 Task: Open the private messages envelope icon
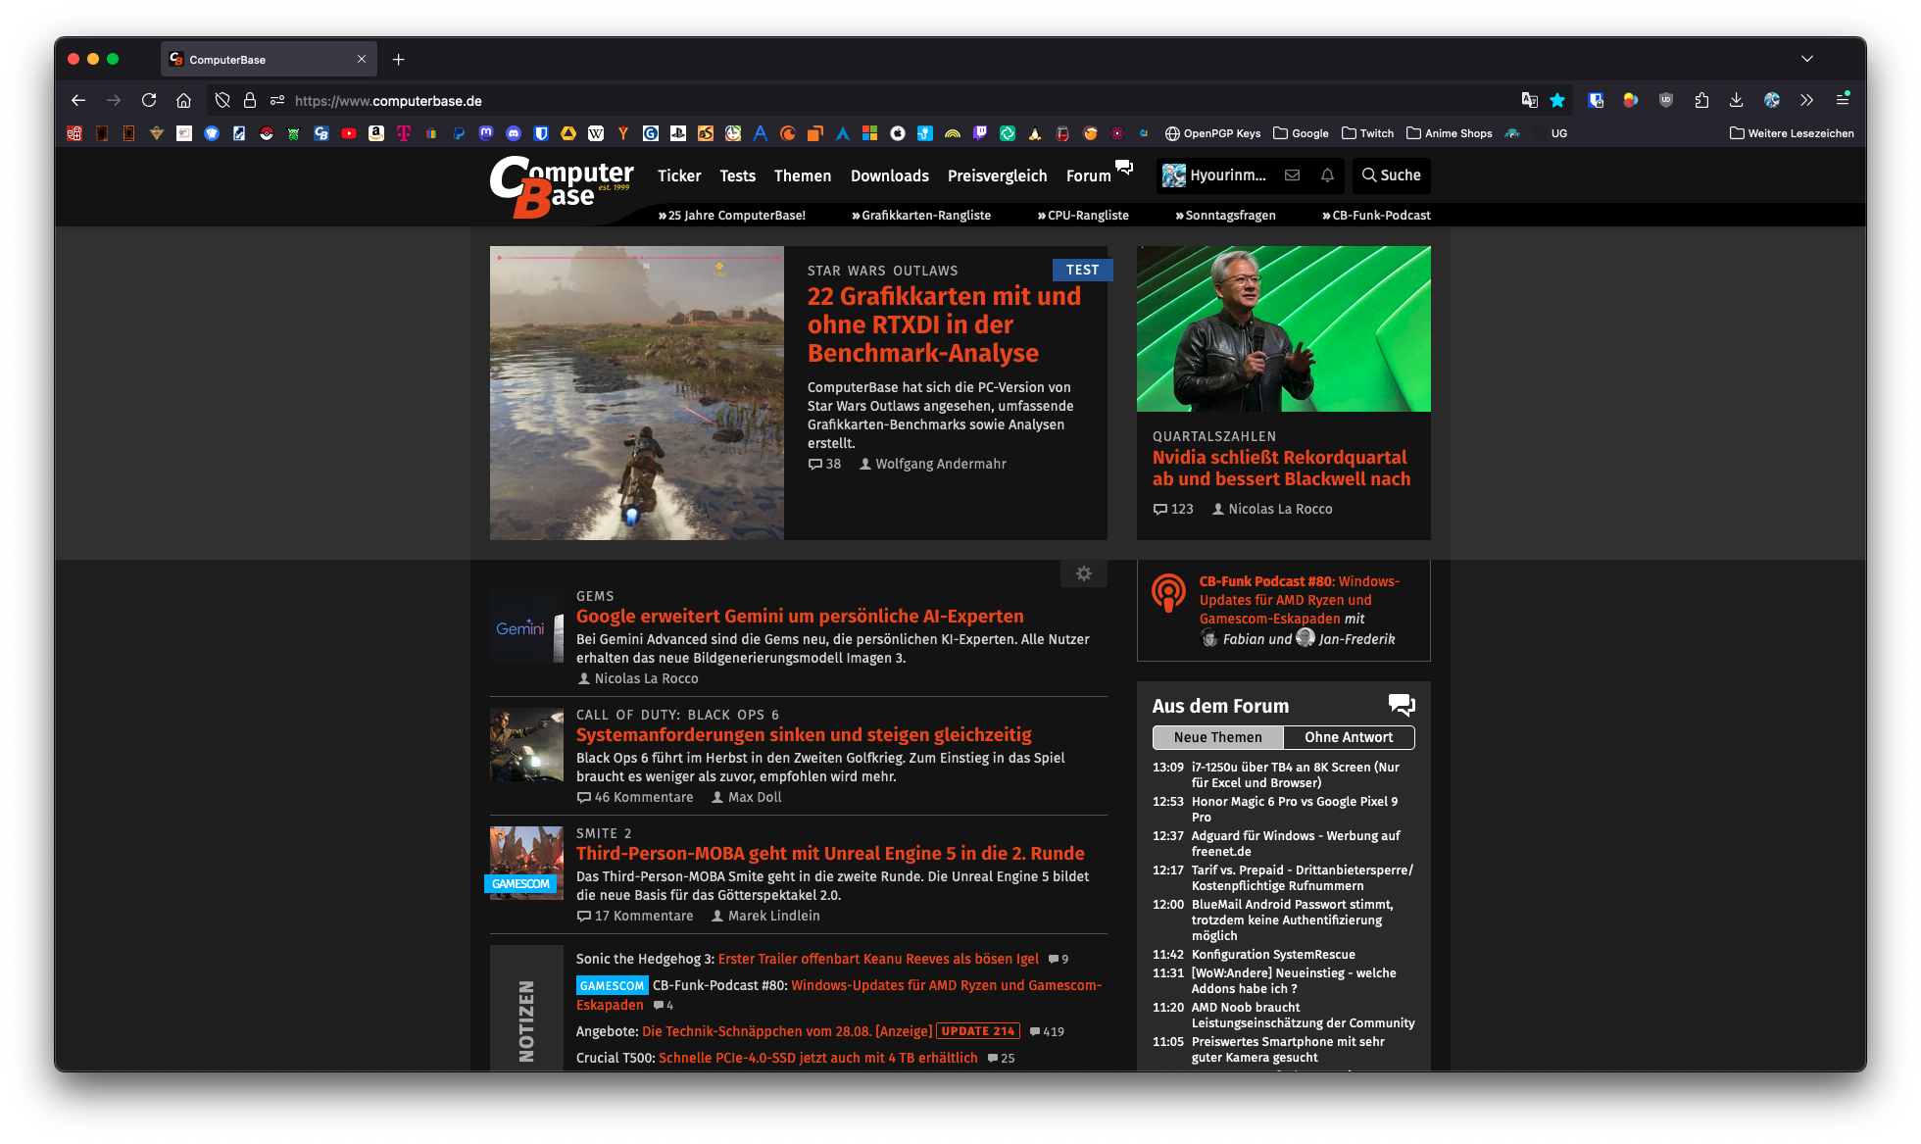click(1292, 175)
